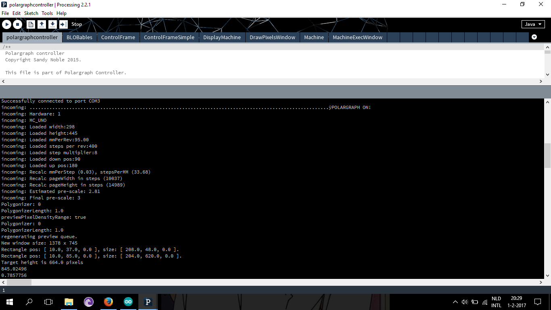Switch to the DrawPixelsWindow tab

(273, 38)
